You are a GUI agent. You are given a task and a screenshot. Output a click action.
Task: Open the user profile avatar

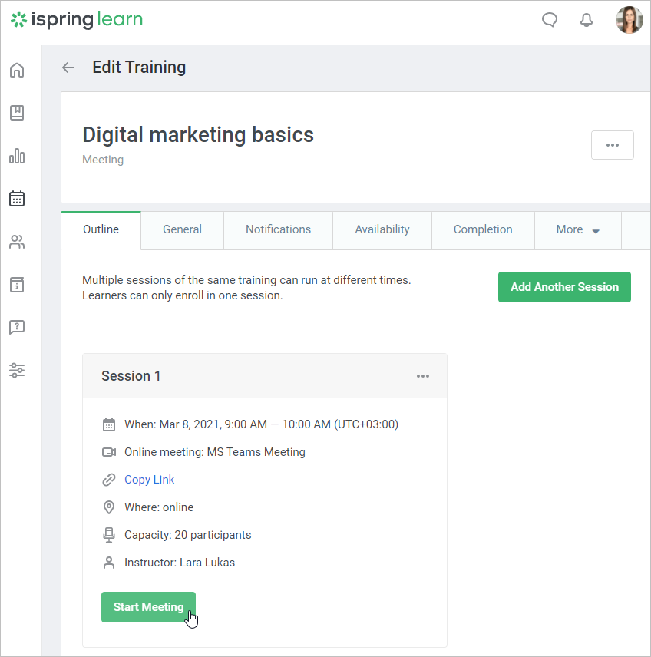[629, 20]
